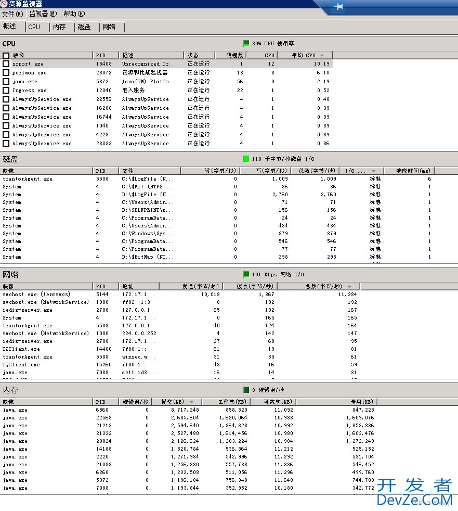
Task: Click the green CPU usage indicator square
Action: (246, 43)
